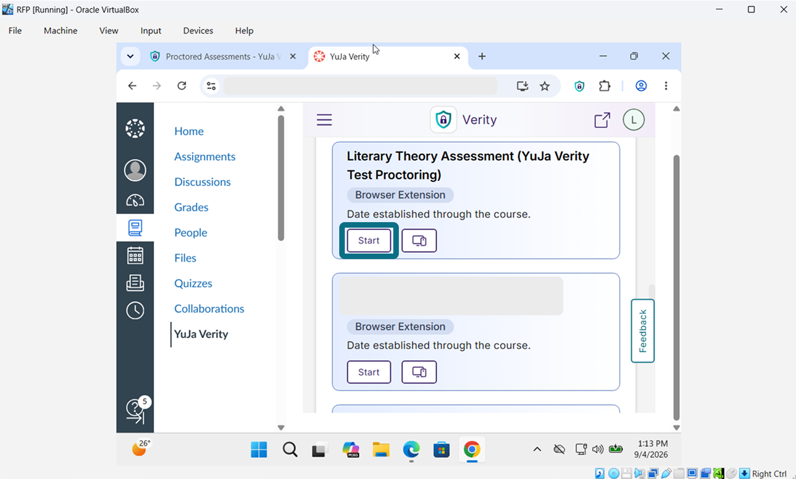
Task: Go to course Home
Action: (189, 131)
